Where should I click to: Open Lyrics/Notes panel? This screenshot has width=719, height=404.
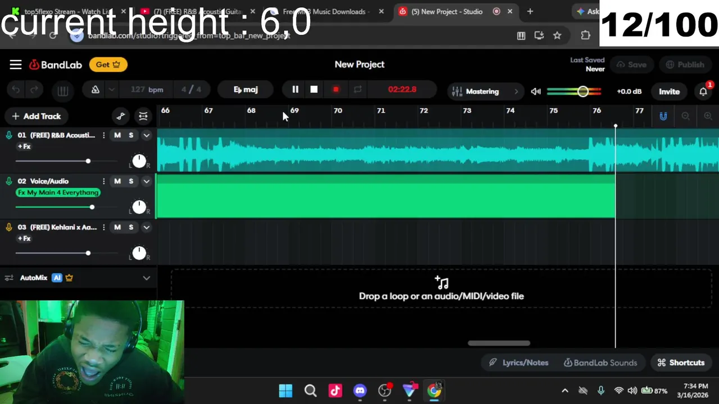[518, 362]
